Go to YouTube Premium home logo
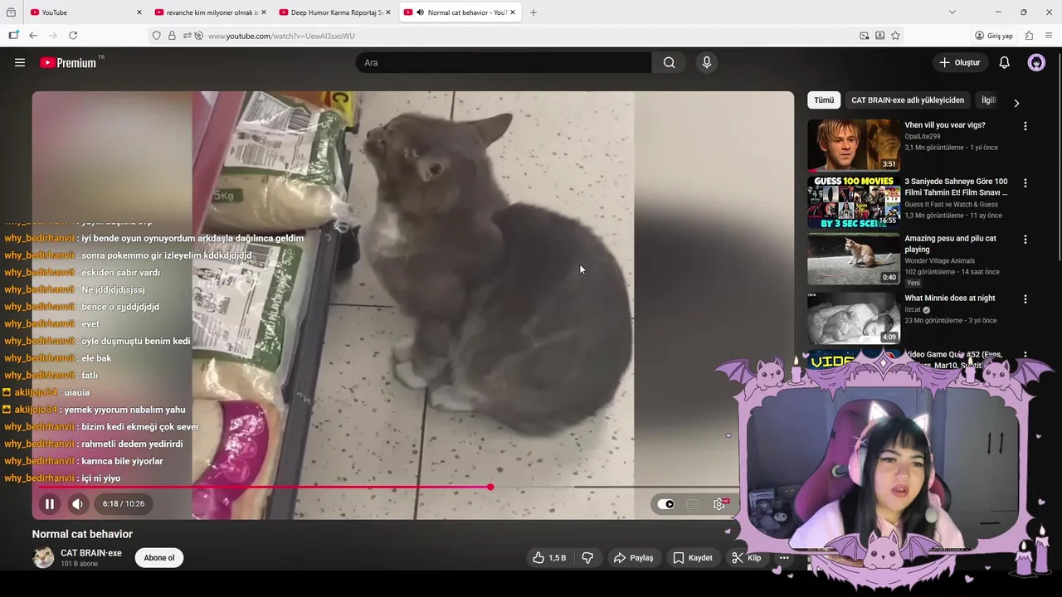Viewport: 1062px width, 597px height. (x=68, y=62)
